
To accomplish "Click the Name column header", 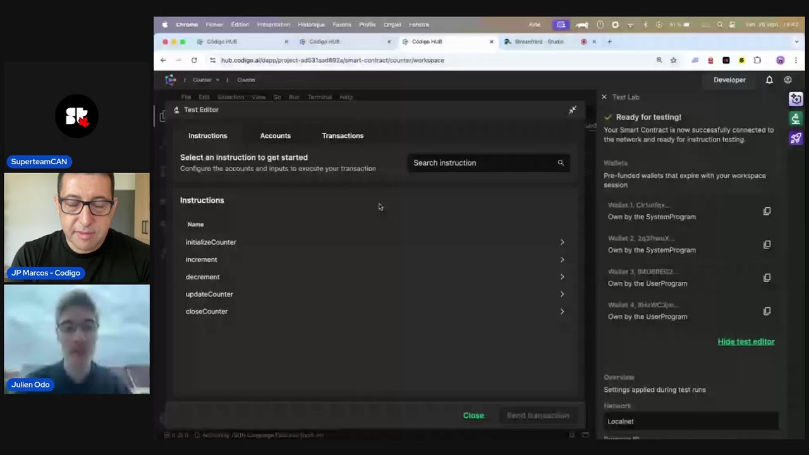I will point(195,224).
